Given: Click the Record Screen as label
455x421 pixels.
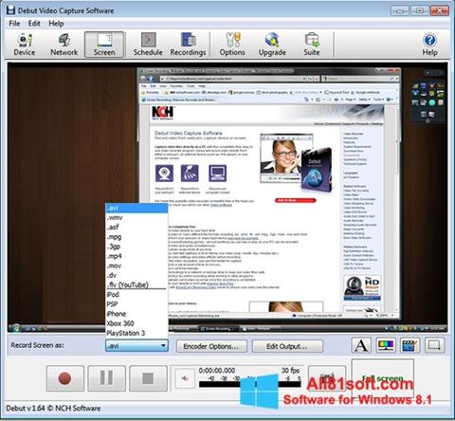Looking at the screenshot, I should tap(37, 345).
